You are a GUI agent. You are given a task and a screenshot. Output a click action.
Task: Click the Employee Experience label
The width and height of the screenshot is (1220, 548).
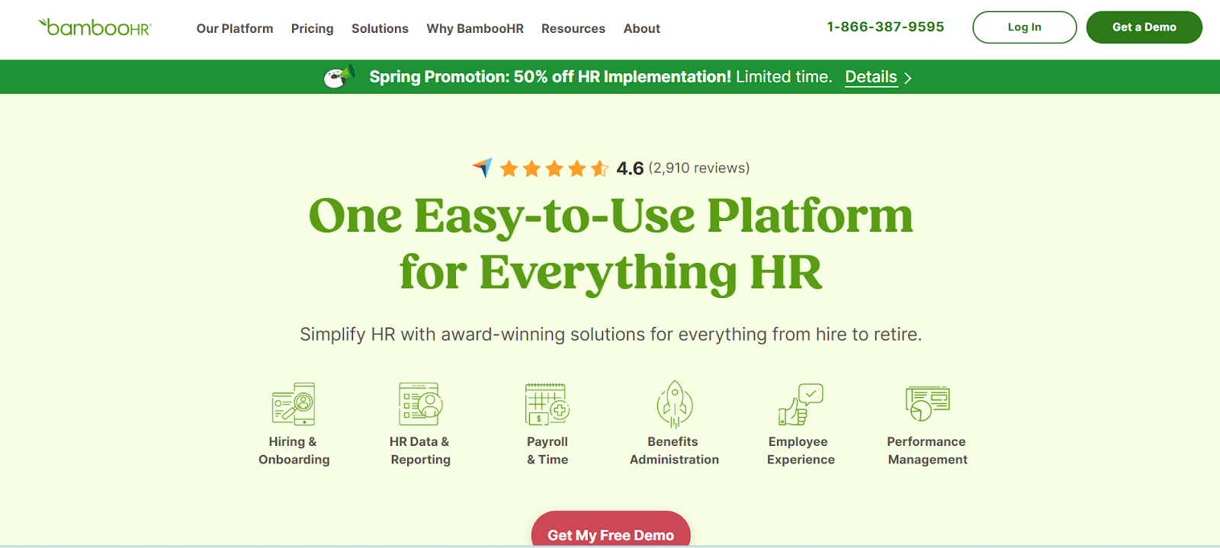coord(801,450)
